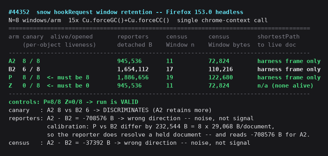Image resolution: width=328 pixels, height=156 pixels.
Task: Select the 'Firefox 153.0 headless' title text
Action: (x=205, y=12)
